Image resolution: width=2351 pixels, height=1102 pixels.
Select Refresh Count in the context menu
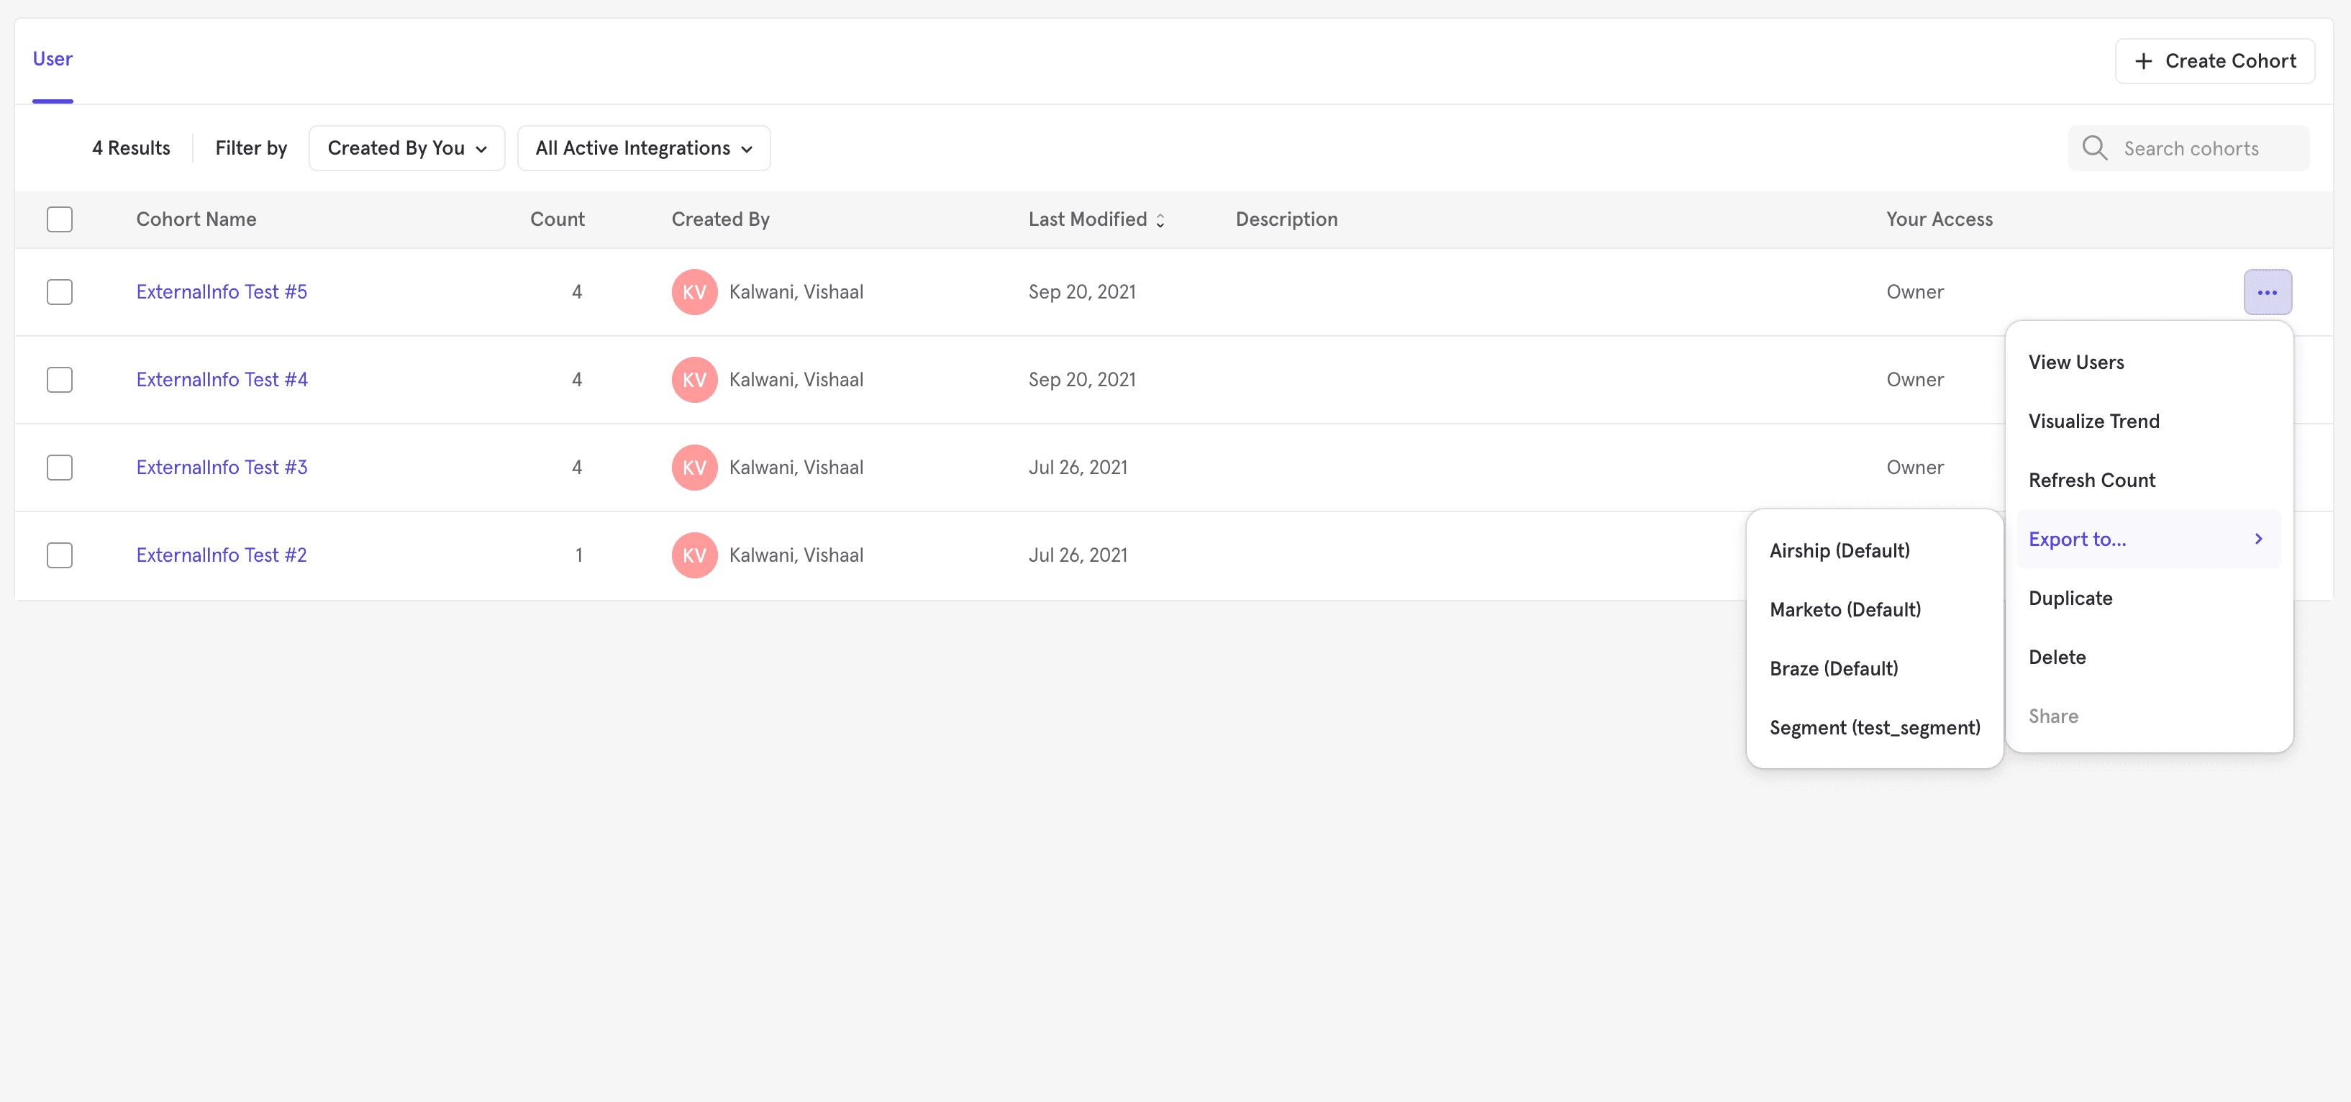(2091, 480)
